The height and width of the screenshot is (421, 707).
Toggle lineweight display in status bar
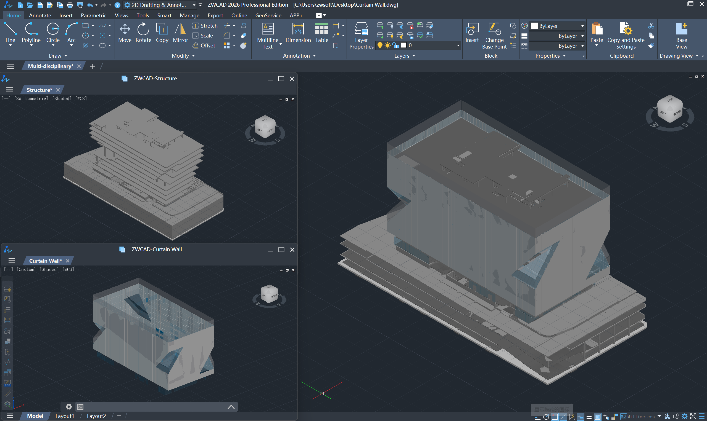589,417
